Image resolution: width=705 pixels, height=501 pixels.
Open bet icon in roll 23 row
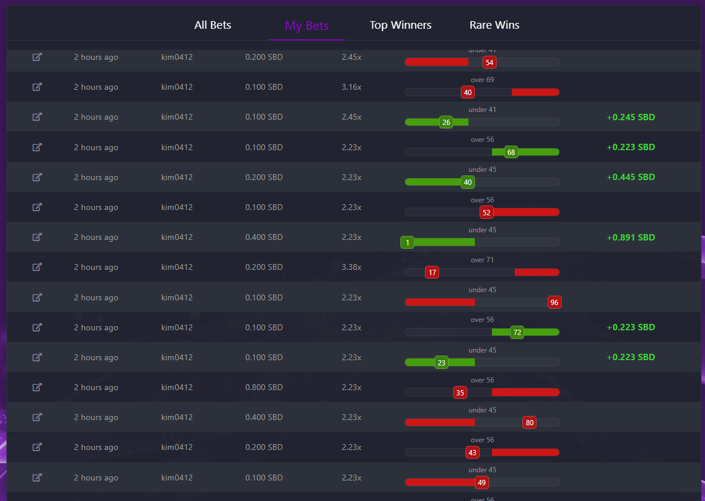(x=37, y=357)
